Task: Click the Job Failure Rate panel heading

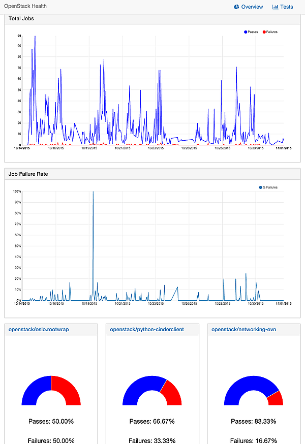Action: (28, 174)
